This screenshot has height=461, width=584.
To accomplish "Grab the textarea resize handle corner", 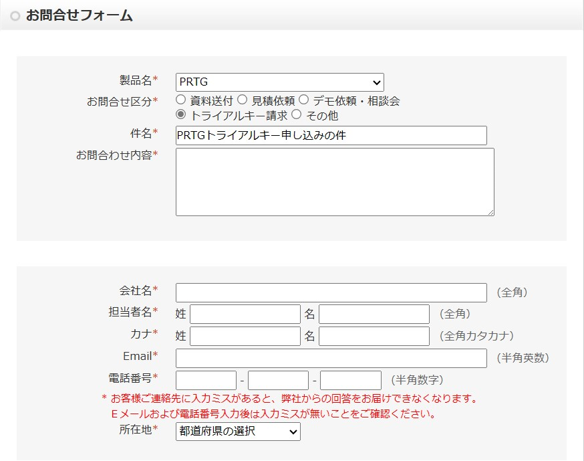I will 490,212.
